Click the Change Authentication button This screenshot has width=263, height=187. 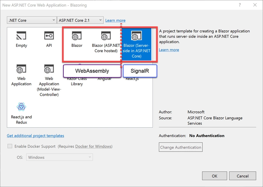coord(180,147)
